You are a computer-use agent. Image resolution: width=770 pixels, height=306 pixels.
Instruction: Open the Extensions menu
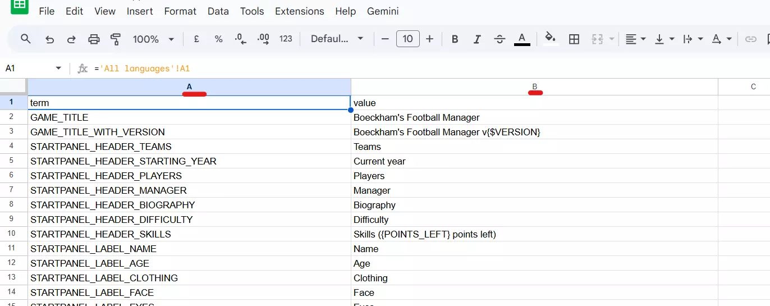[299, 11]
